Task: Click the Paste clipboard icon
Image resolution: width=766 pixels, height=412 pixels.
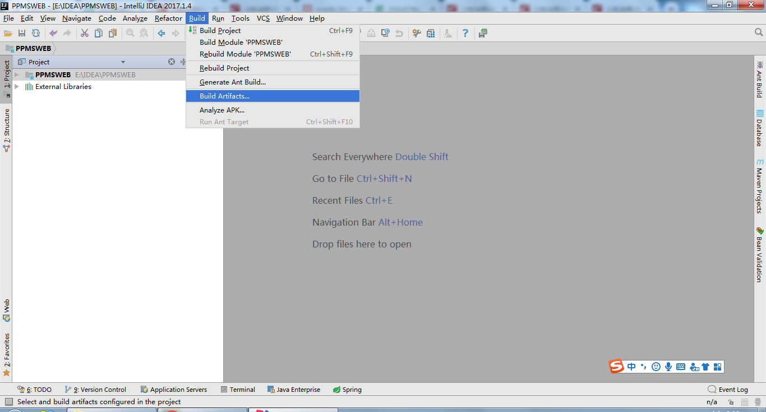Action: pos(113,34)
